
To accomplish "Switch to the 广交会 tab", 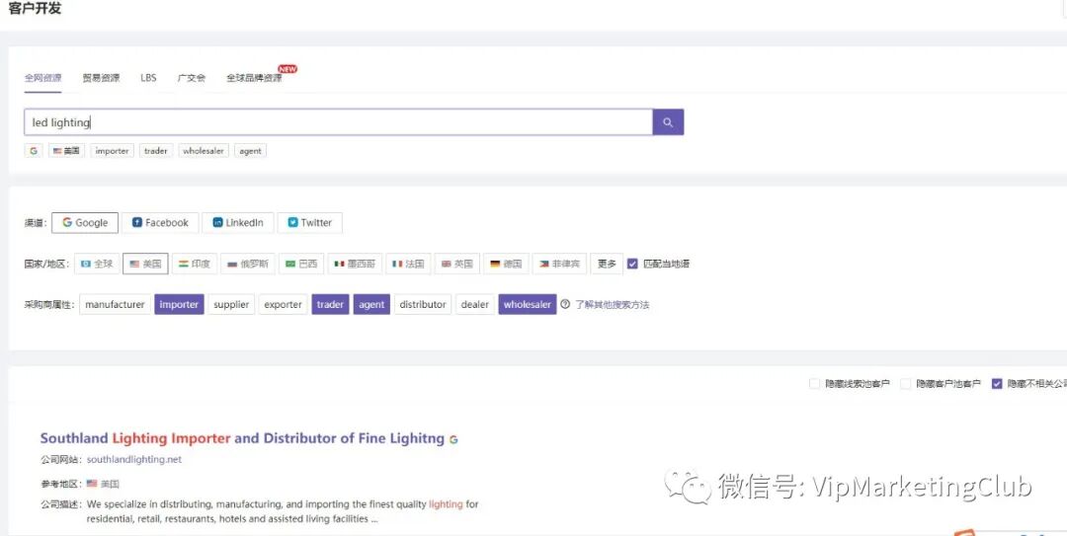I will tap(192, 78).
